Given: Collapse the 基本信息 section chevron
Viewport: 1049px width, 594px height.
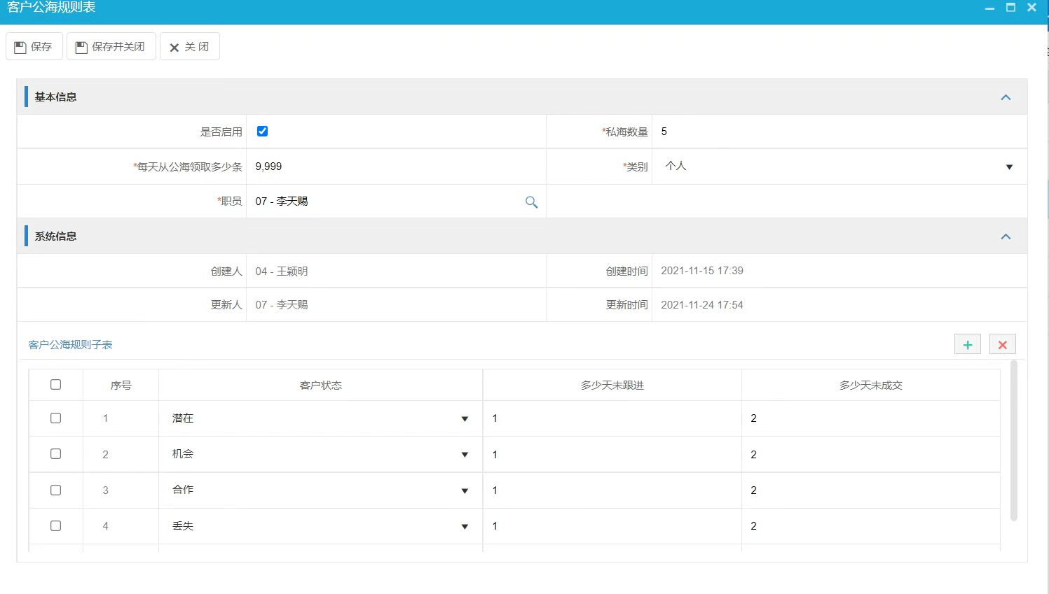Looking at the screenshot, I should coord(1006,97).
